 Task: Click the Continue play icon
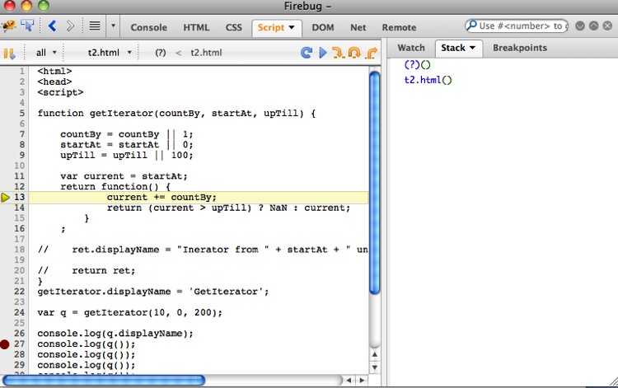click(323, 53)
